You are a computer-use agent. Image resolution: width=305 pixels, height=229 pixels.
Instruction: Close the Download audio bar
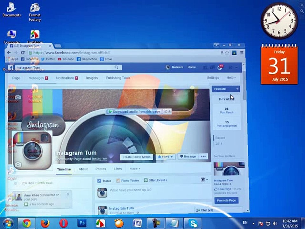click(x=170, y=111)
